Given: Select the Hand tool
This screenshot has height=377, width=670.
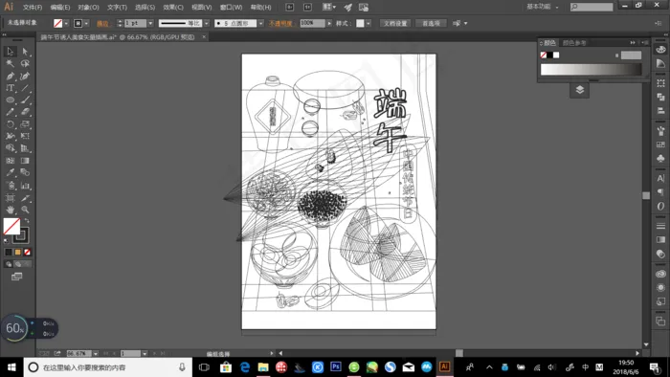Looking at the screenshot, I should tap(11, 210).
